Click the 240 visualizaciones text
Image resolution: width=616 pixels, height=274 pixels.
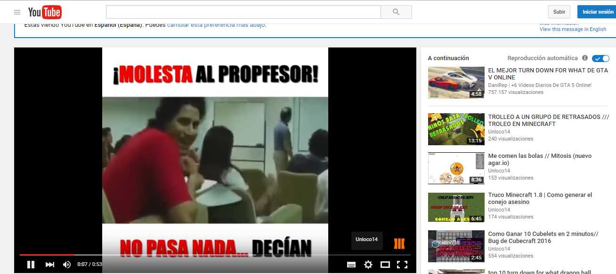pyautogui.click(x=511, y=139)
